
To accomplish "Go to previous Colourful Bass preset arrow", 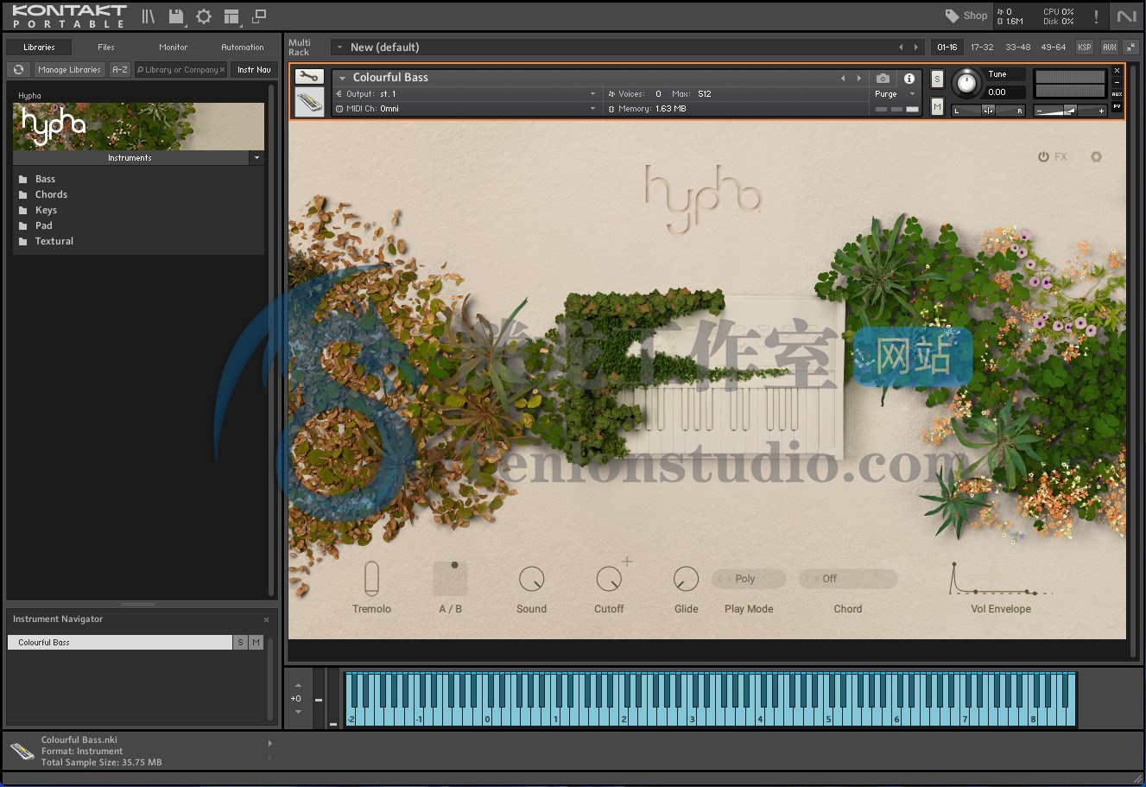I will 844,78.
